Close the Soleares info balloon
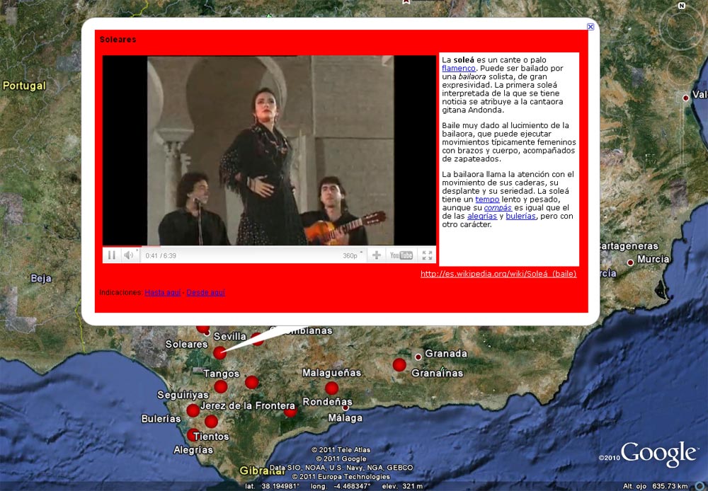Screen dimensions: 708x491 coord(590,27)
